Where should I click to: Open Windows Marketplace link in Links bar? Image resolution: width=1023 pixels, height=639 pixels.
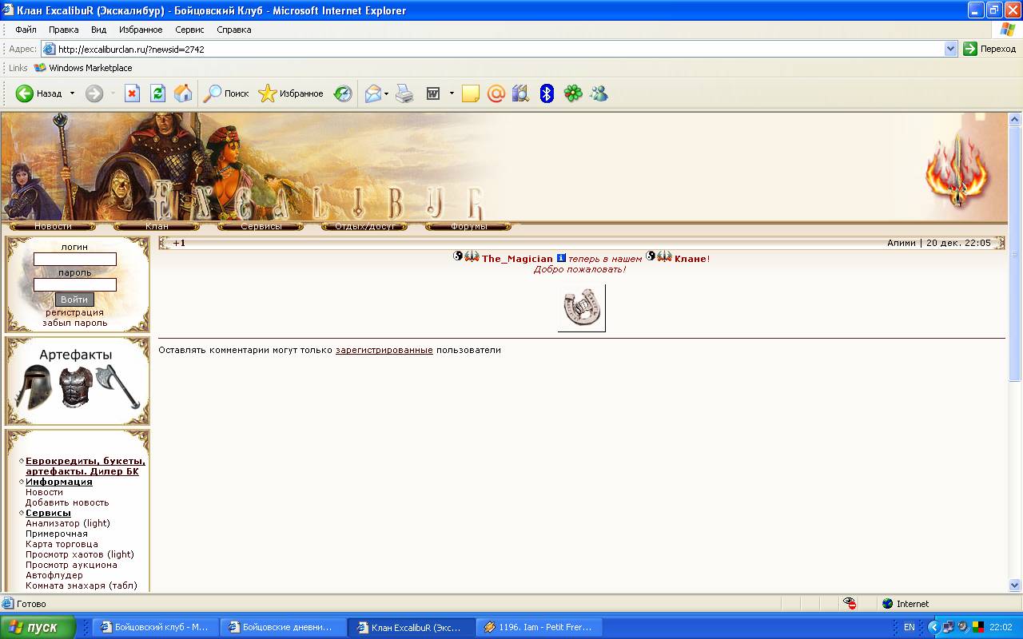[82, 68]
